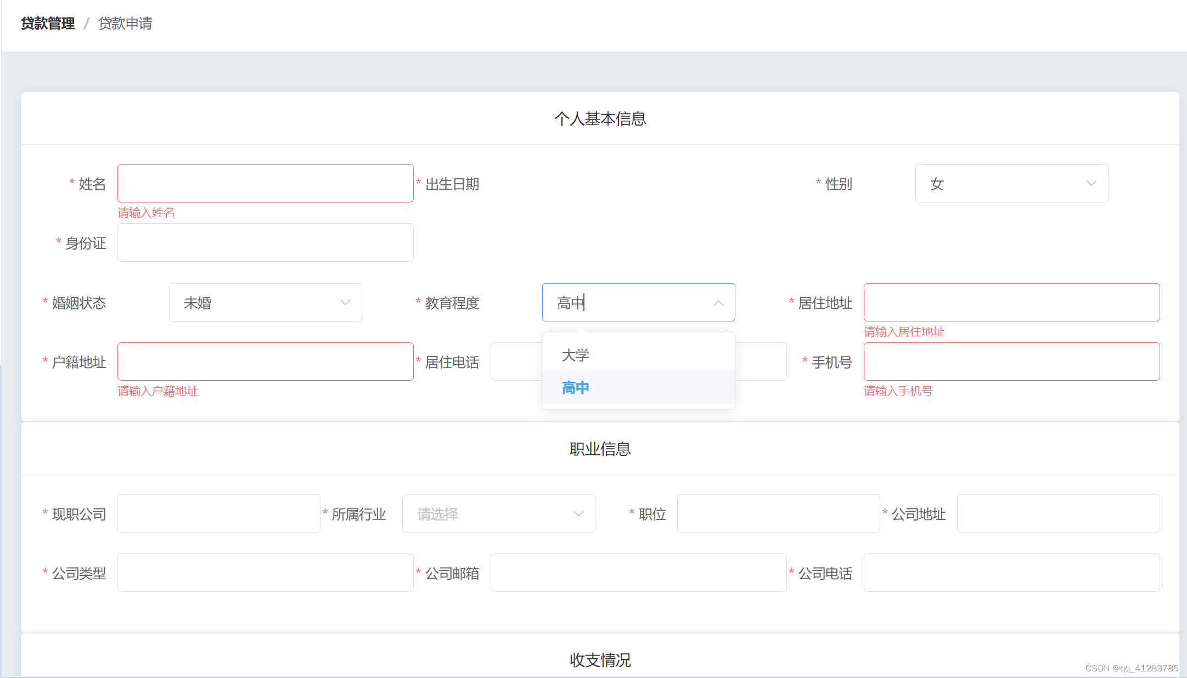Click the 公司类型 company type field

265,573
